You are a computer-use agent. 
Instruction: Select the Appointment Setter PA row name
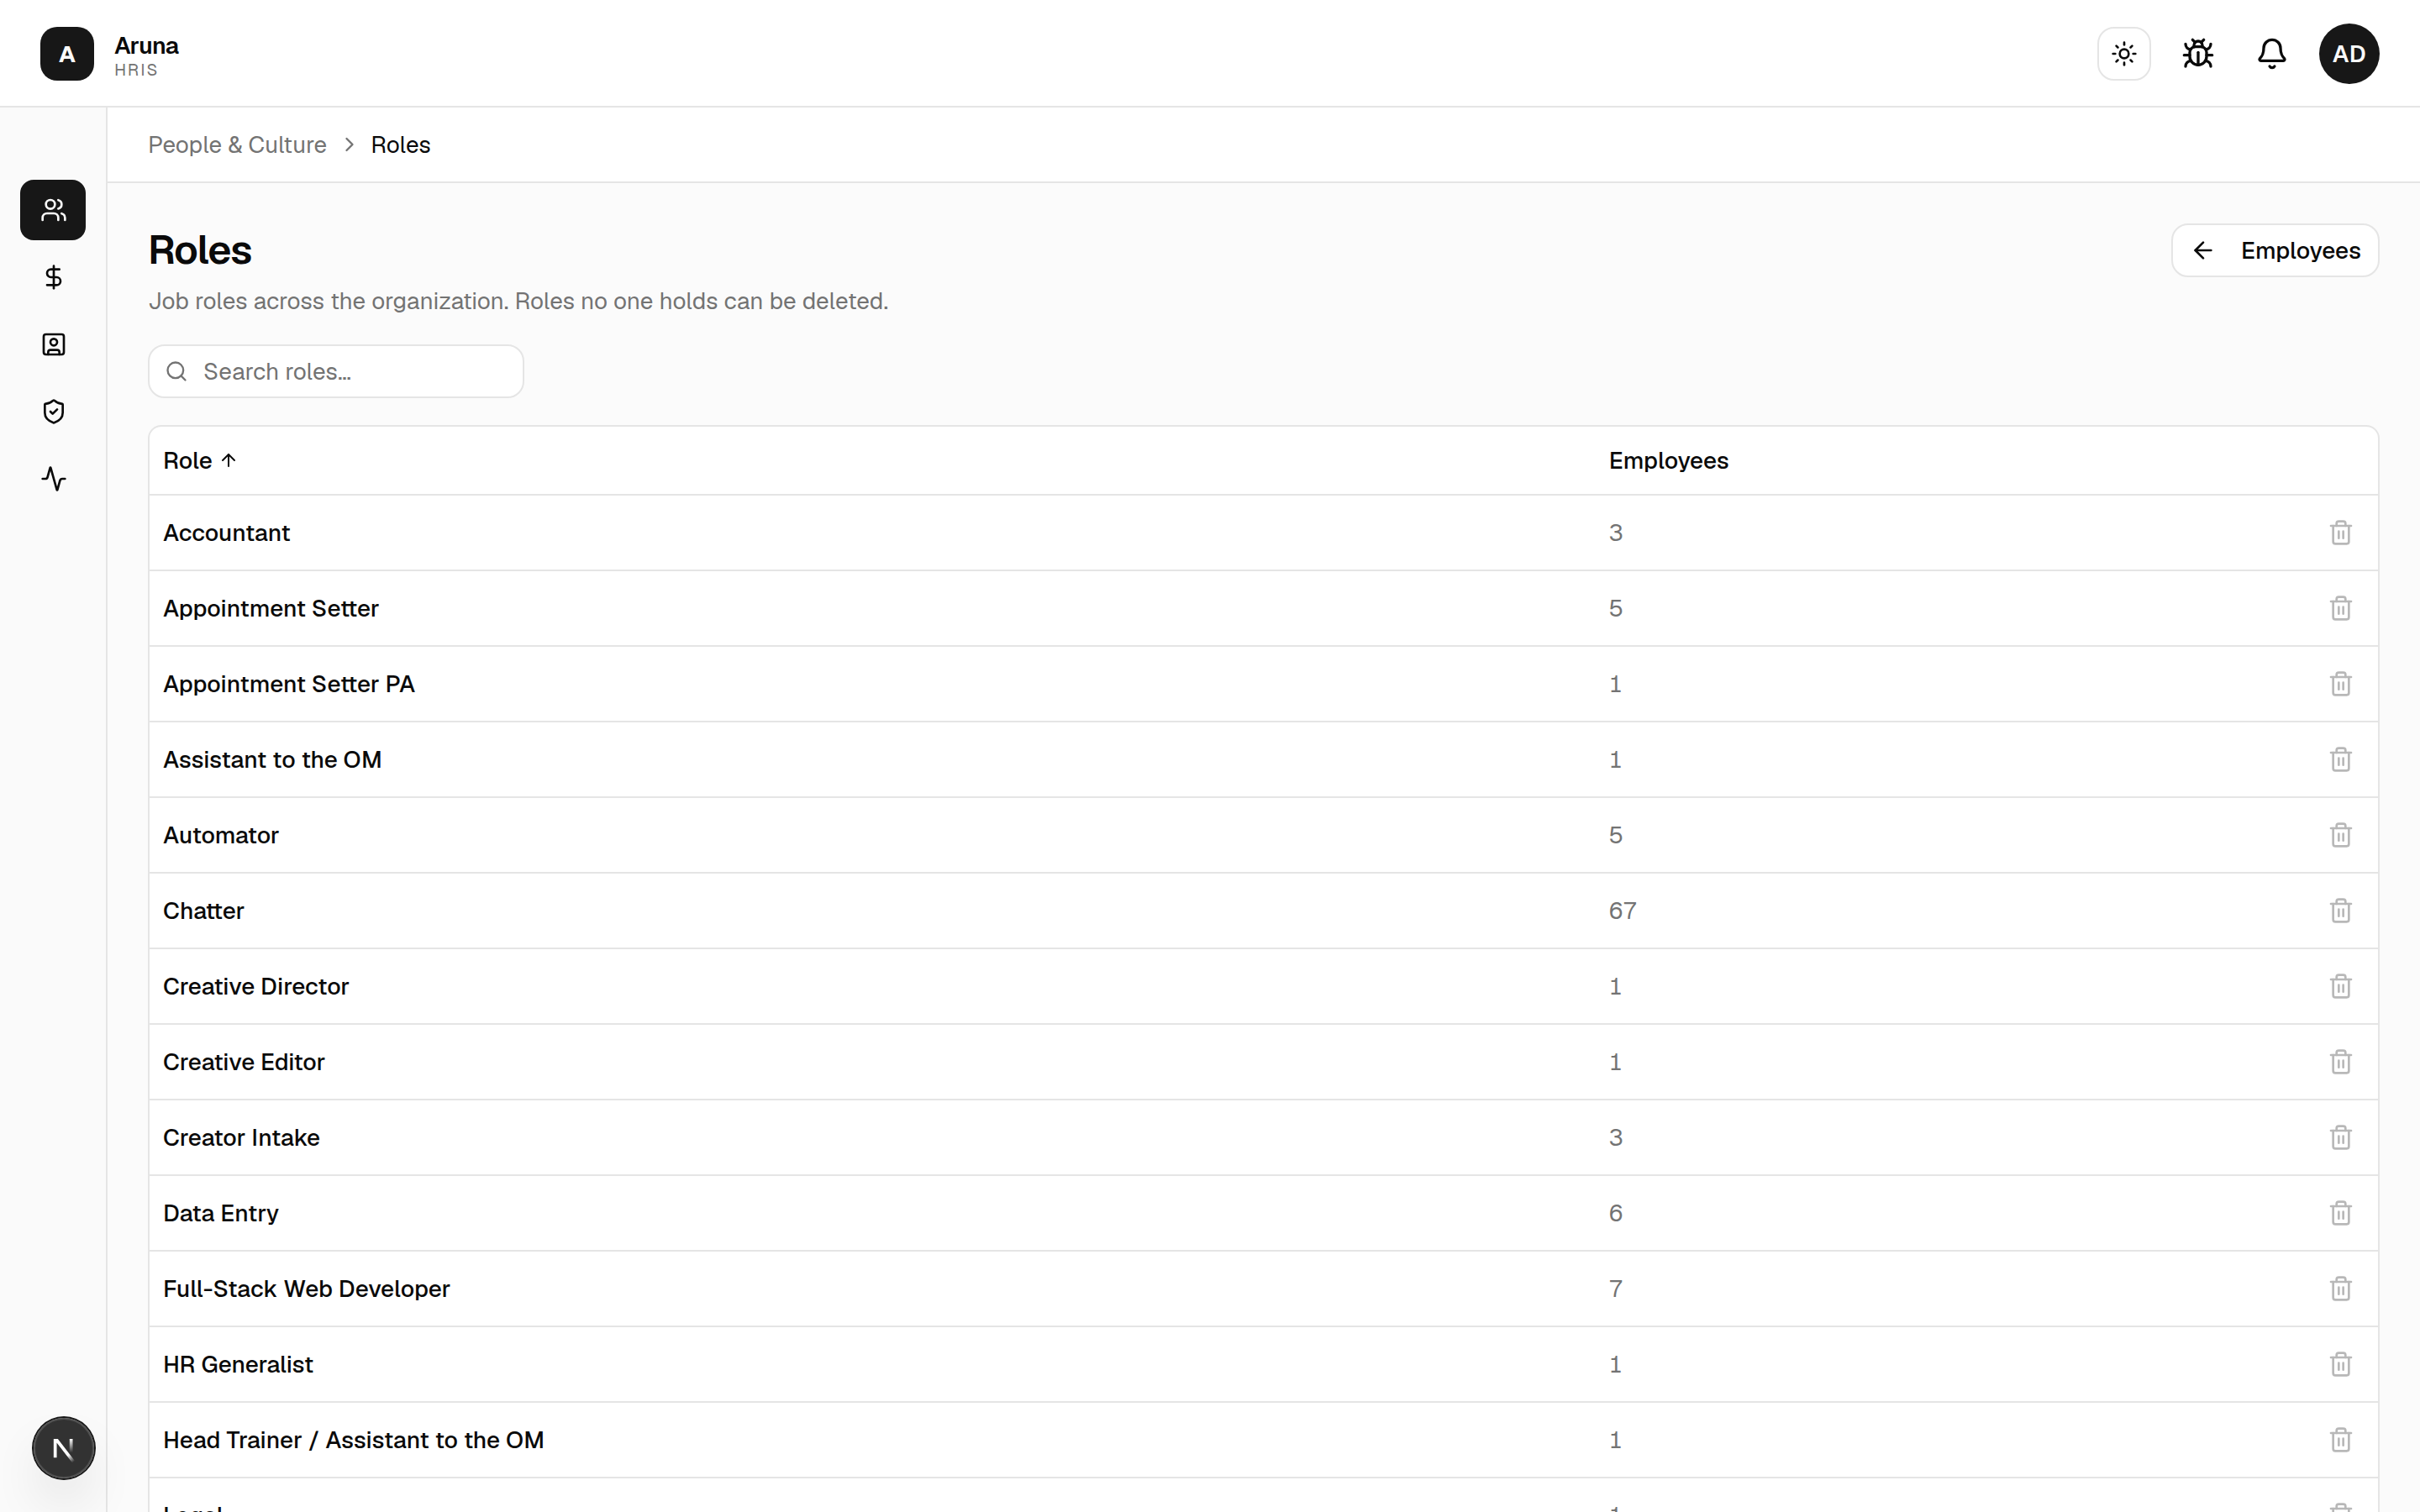pyautogui.click(x=289, y=684)
